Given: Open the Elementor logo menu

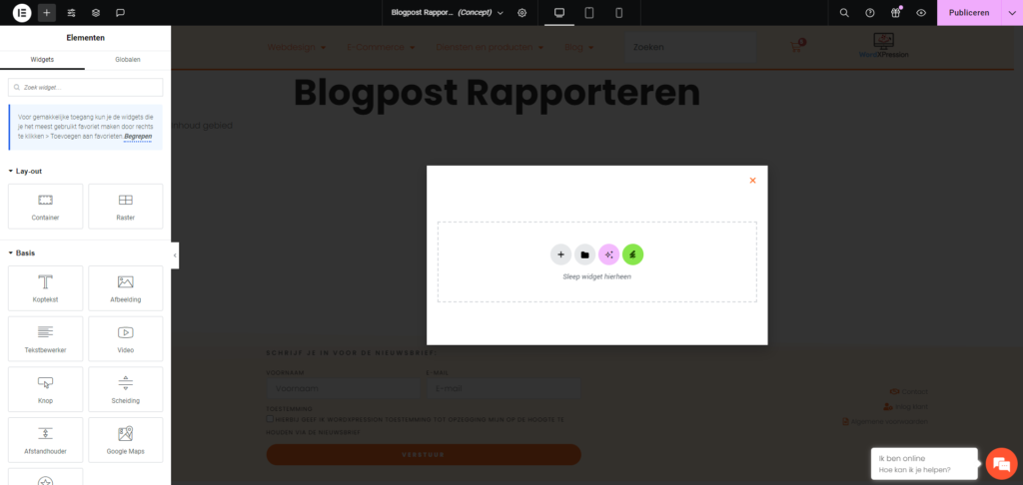Looking at the screenshot, I should tap(22, 12).
